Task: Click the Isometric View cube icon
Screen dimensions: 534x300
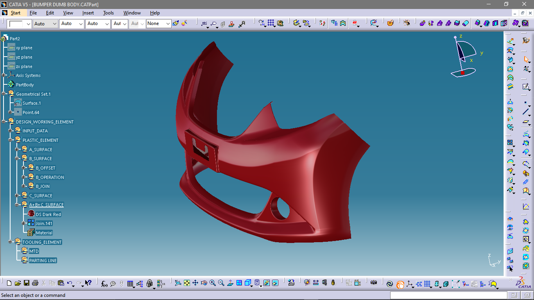Action: (x=248, y=283)
